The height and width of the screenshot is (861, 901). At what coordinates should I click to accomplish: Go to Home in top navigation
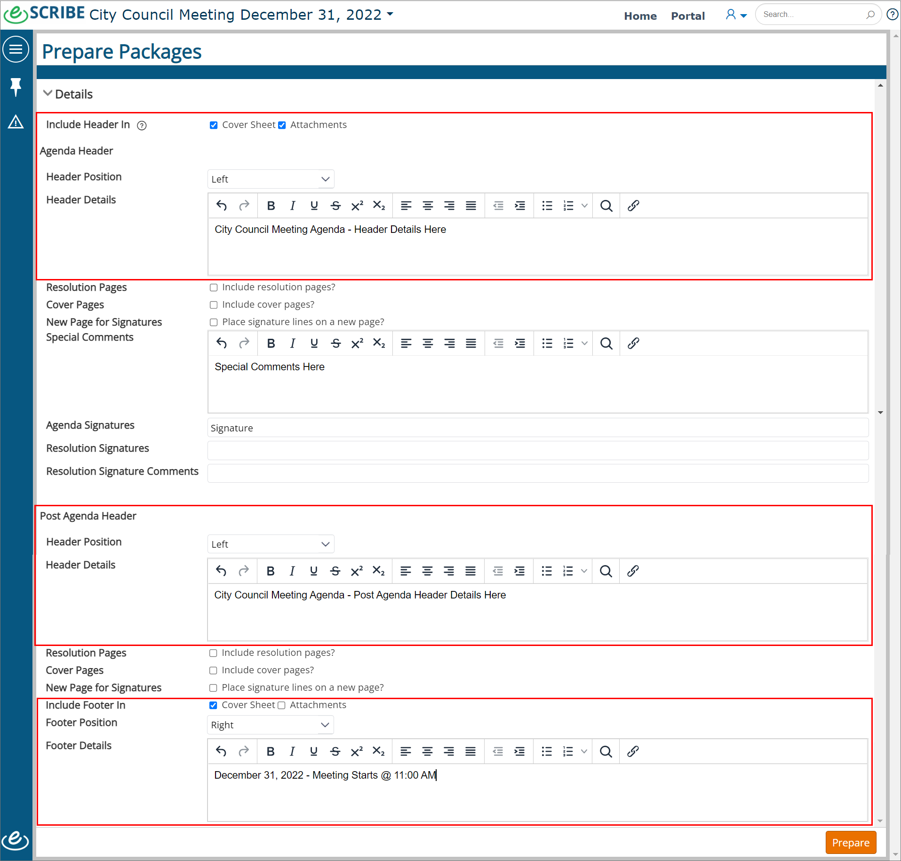tap(640, 16)
